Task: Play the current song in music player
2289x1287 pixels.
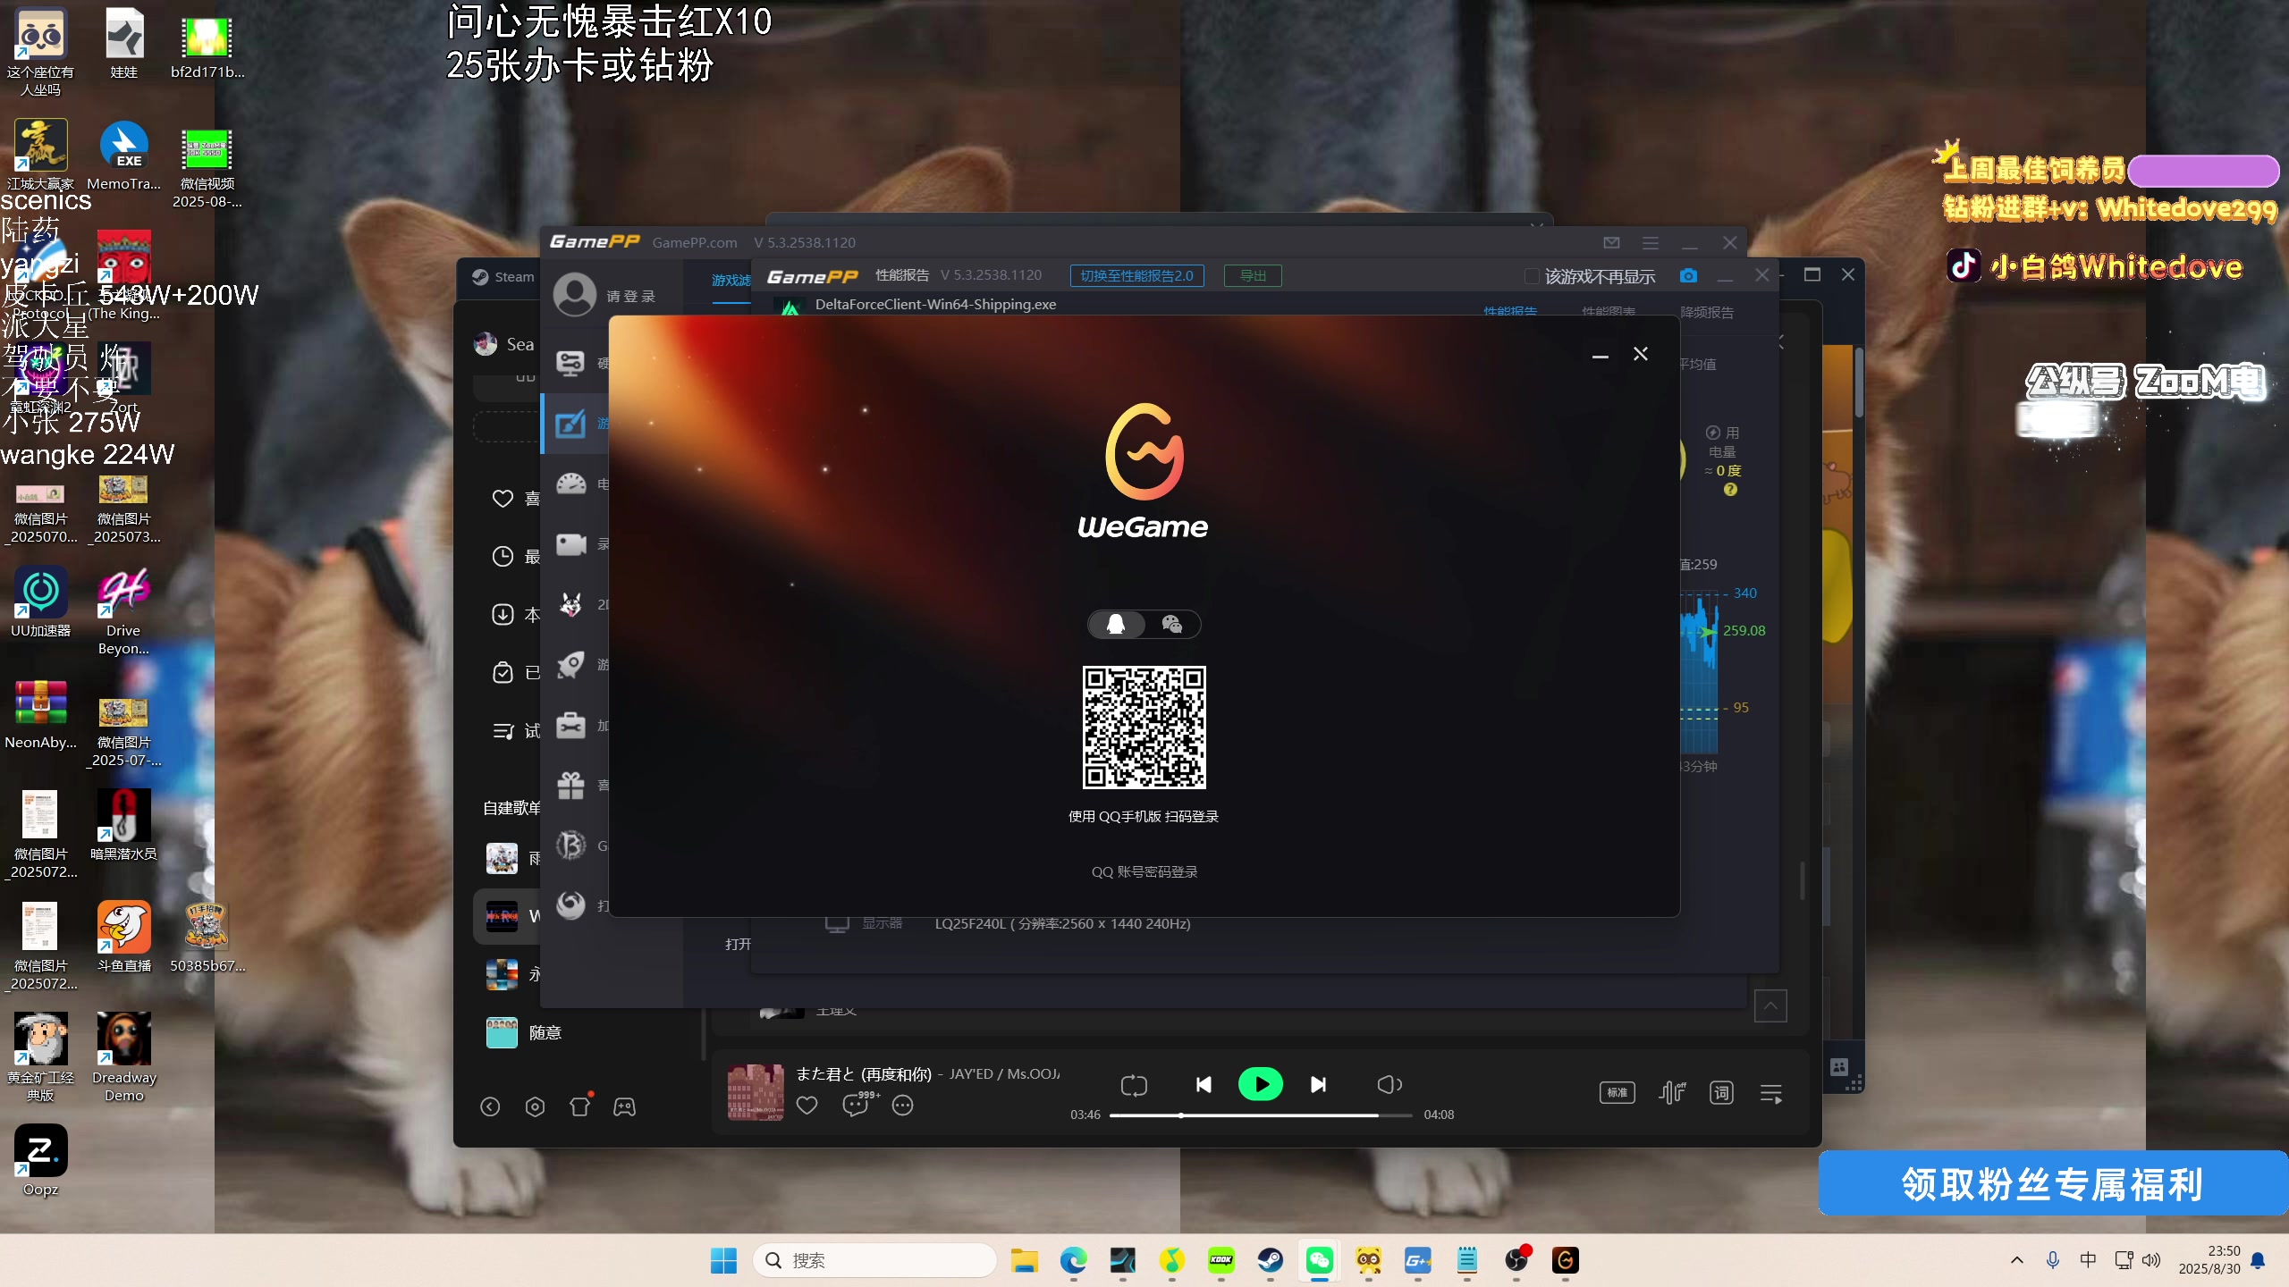Action: tap(1261, 1084)
